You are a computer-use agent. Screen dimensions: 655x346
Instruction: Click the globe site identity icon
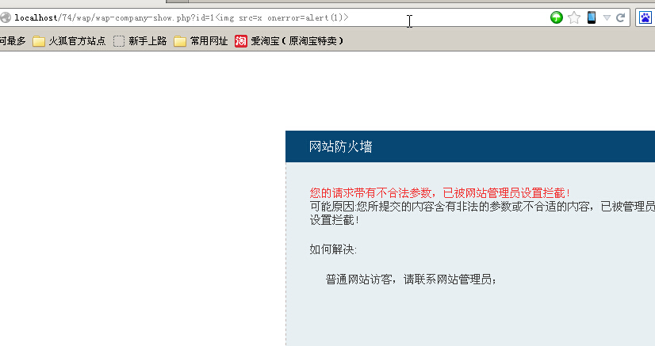[5, 17]
